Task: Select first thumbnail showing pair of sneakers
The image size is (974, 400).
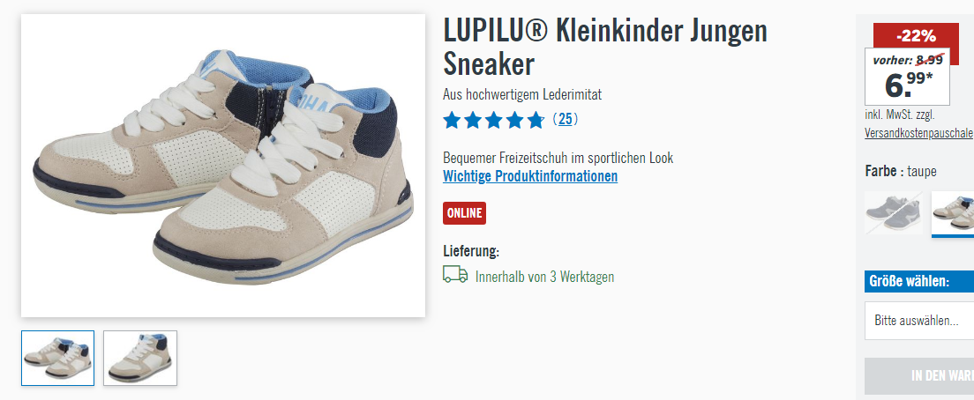Action: (57, 358)
